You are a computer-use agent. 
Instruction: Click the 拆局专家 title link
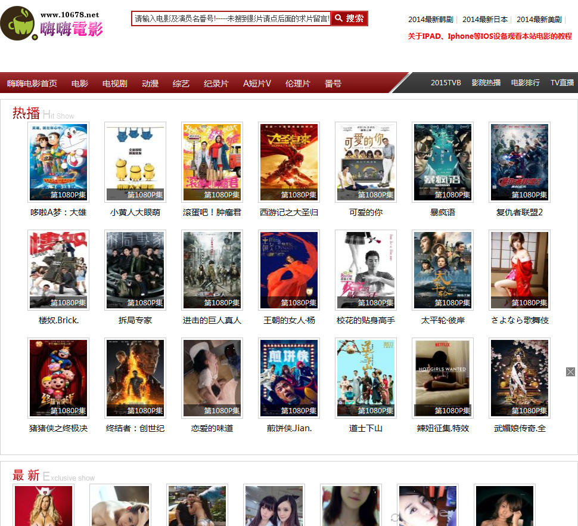point(135,320)
